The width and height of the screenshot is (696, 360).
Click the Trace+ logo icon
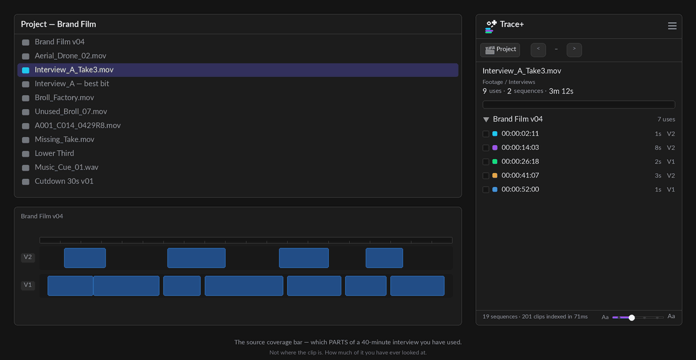tap(491, 26)
